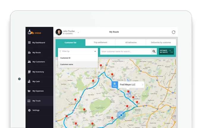Expand John Trucker profile dropdown arrow

coord(78,32)
